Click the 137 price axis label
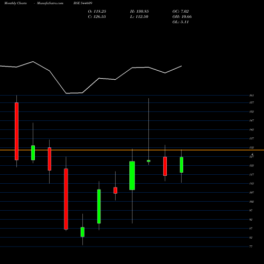 coord(251,138)
